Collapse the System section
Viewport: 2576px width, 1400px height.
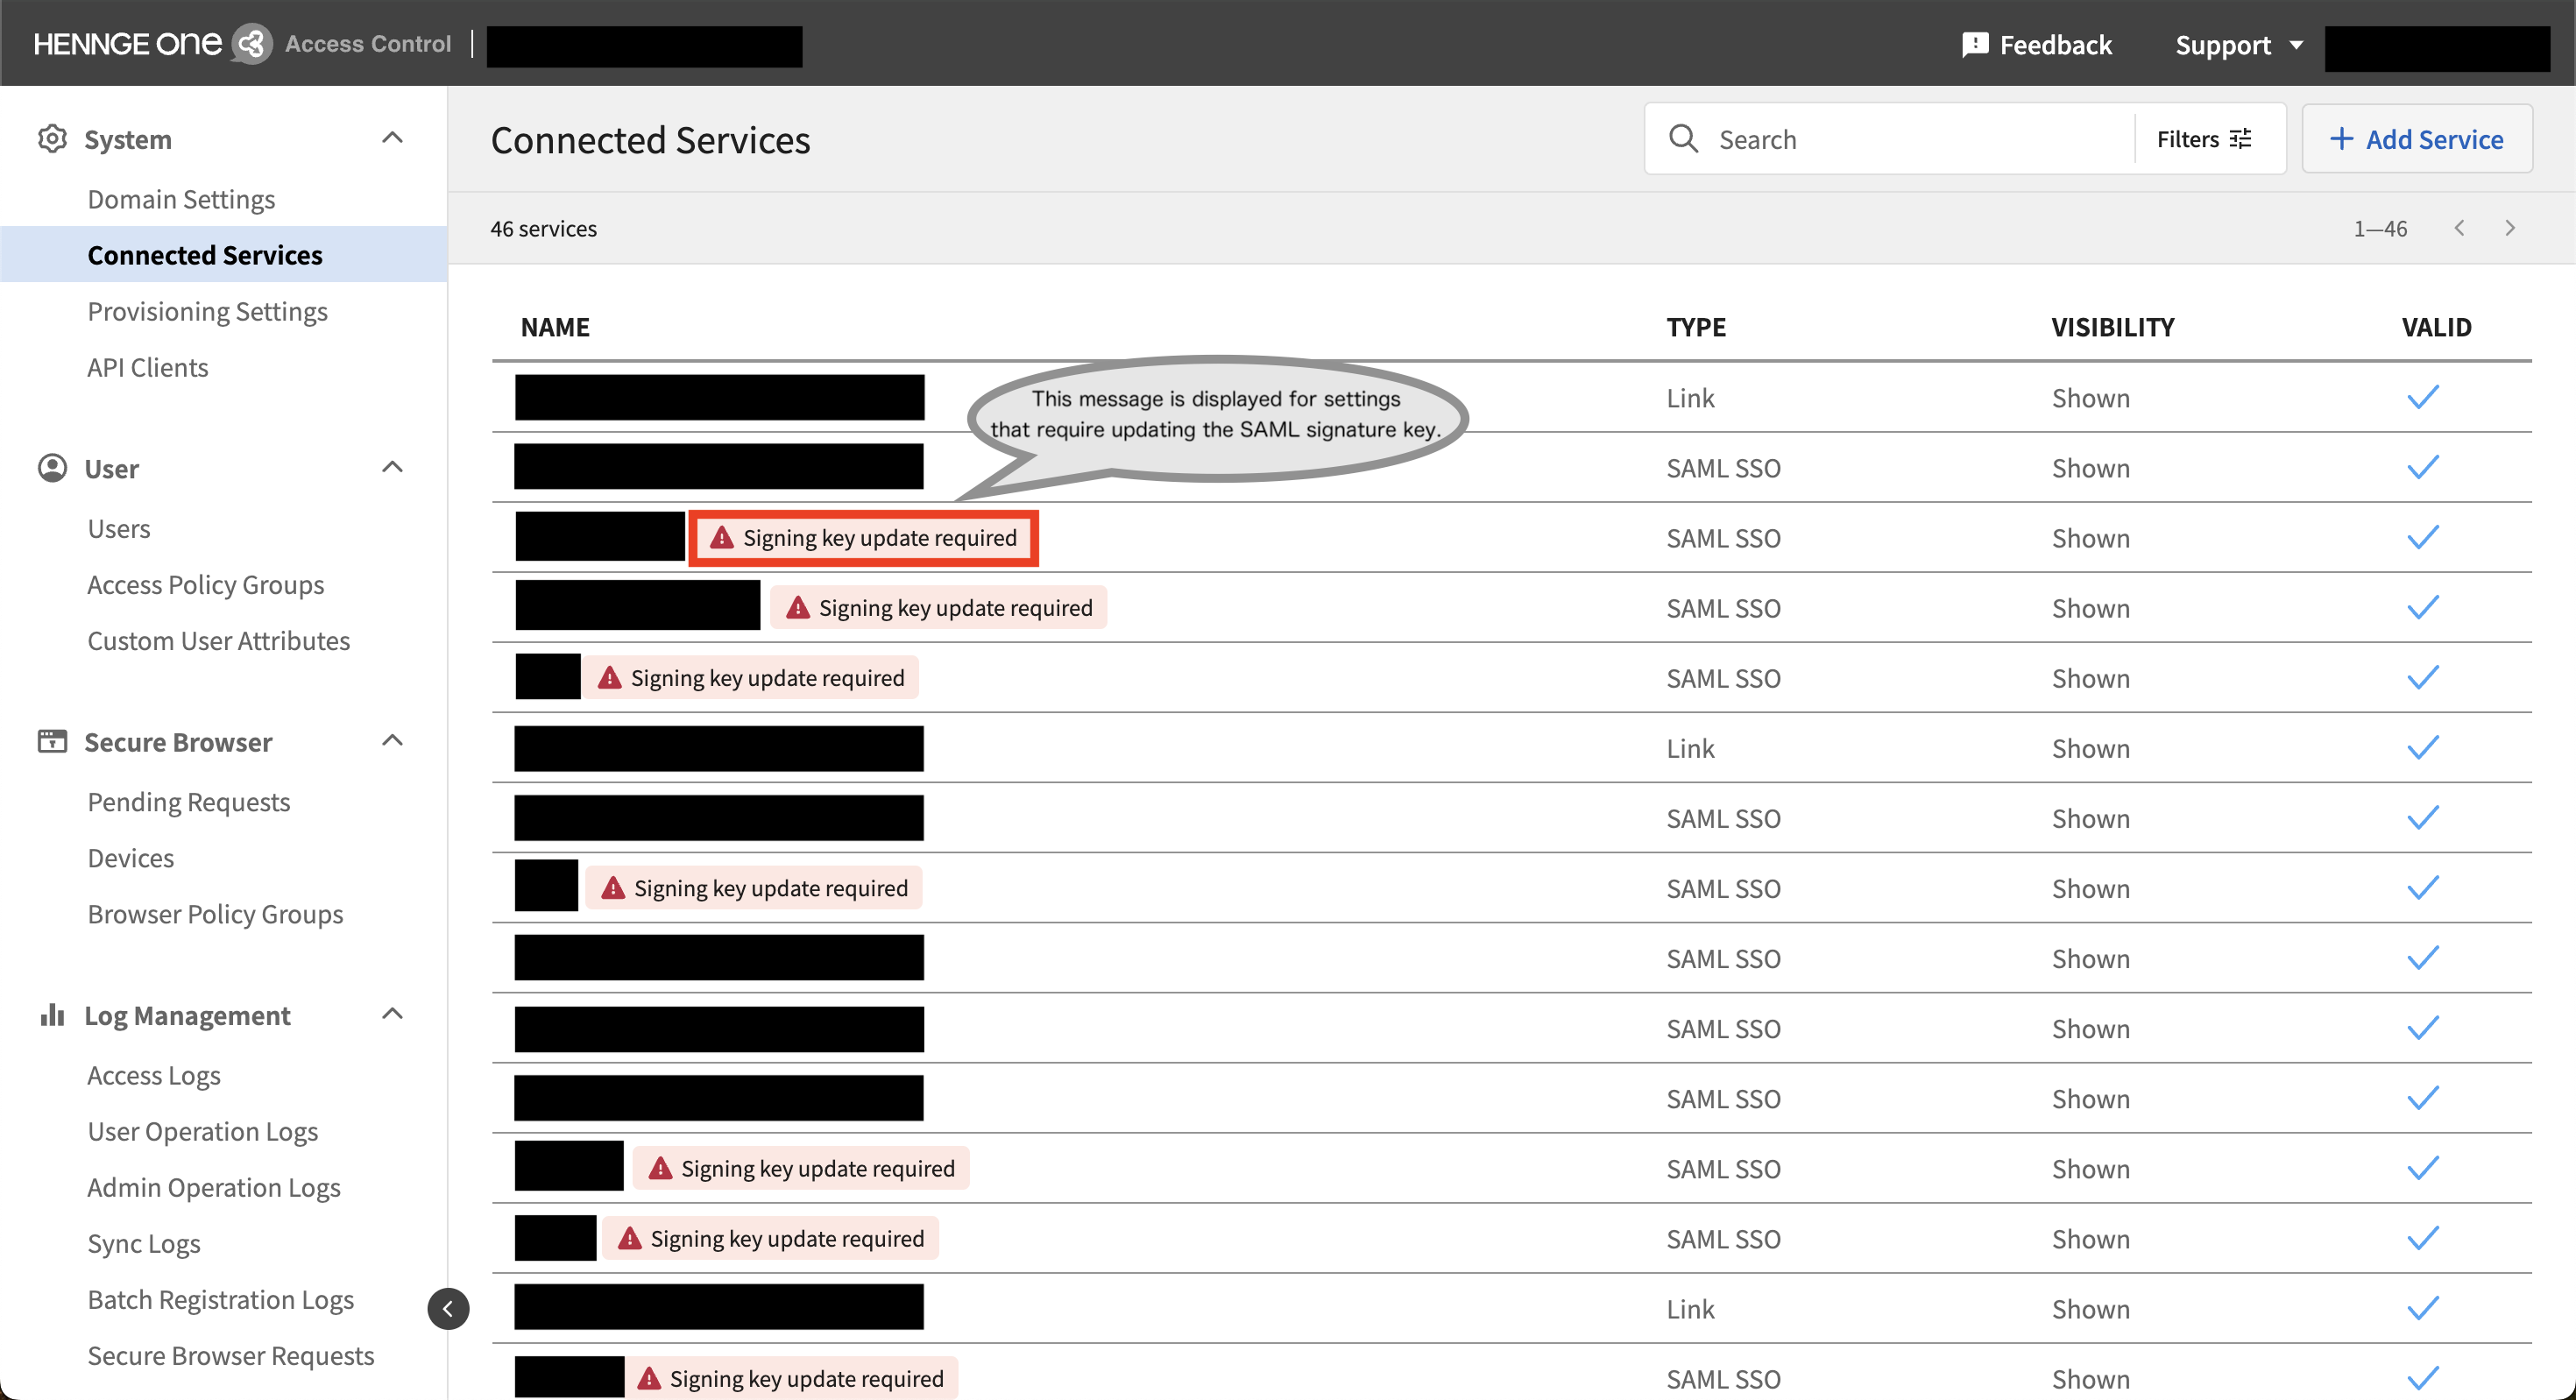pyautogui.click(x=393, y=138)
